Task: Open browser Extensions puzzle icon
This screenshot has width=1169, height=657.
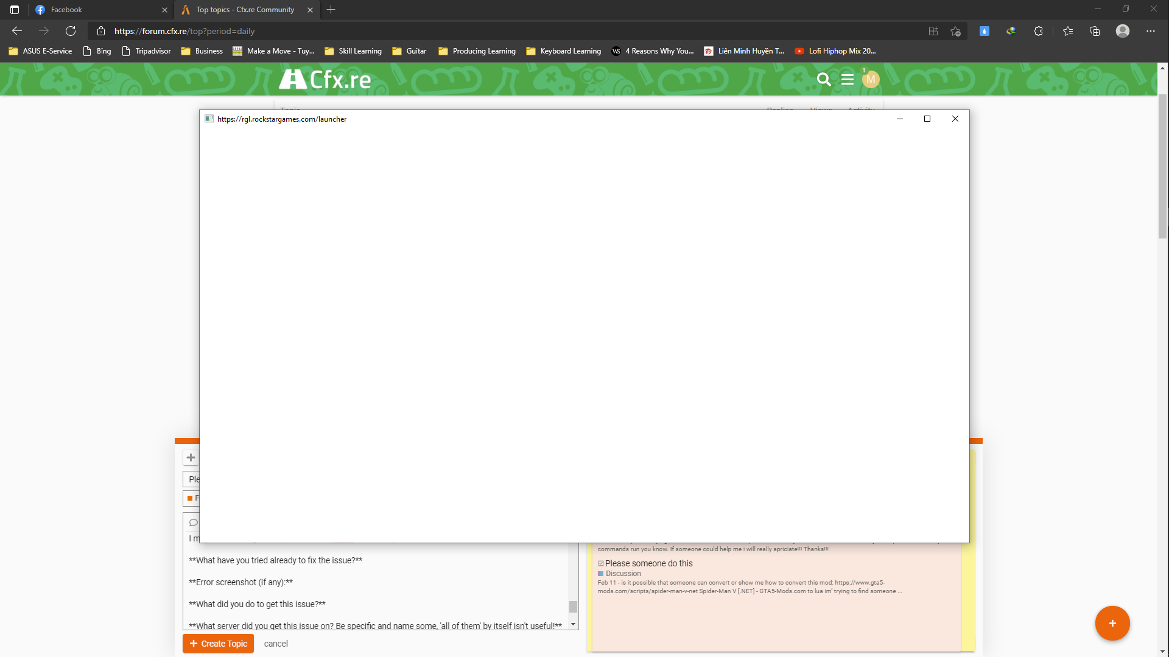Action: pyautogui.click(x=1038, y=31)
